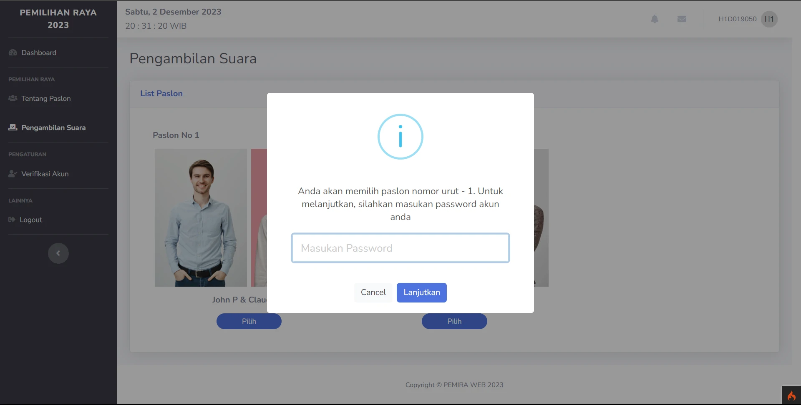801x405 pixels.
Task: Open the H1D019050 user dropdown
Action: pos(737,19)
